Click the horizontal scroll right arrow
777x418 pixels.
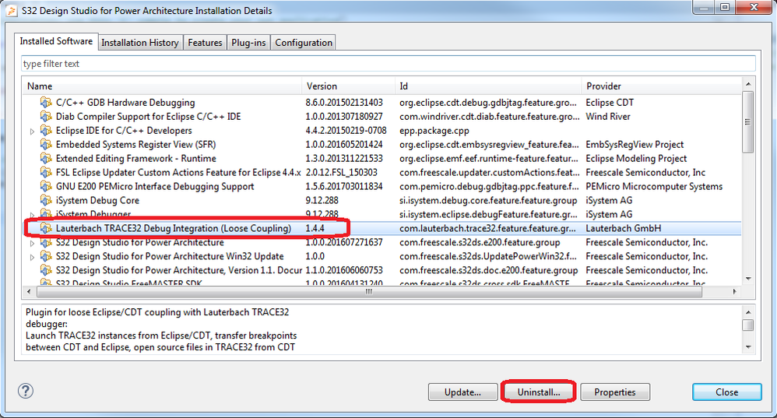click(x=735, y=292)
